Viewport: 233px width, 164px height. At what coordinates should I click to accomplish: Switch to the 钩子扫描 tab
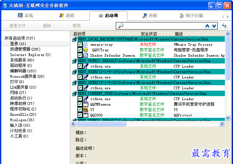(x=191, y=16)
